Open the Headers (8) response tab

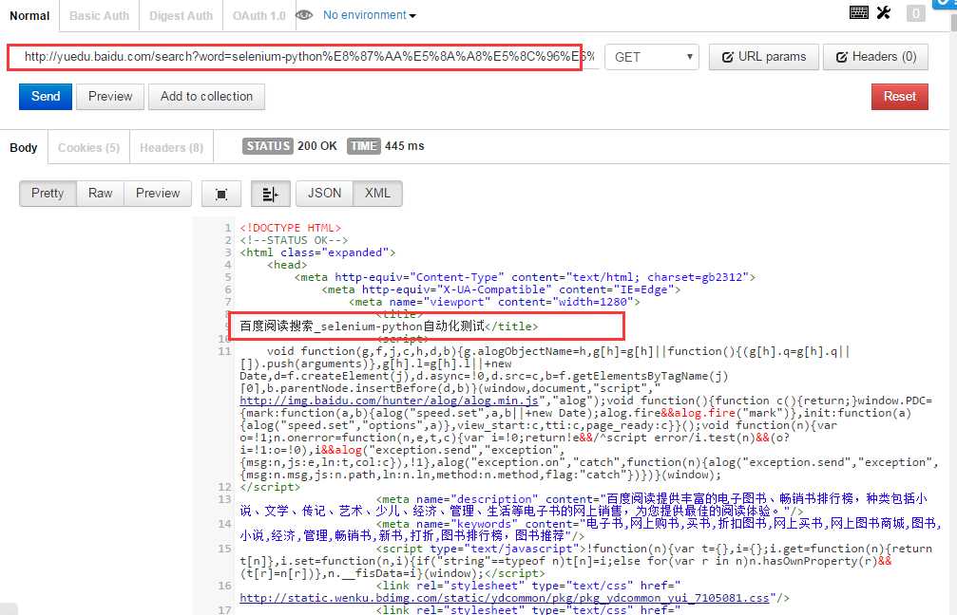tap(171, 147)
